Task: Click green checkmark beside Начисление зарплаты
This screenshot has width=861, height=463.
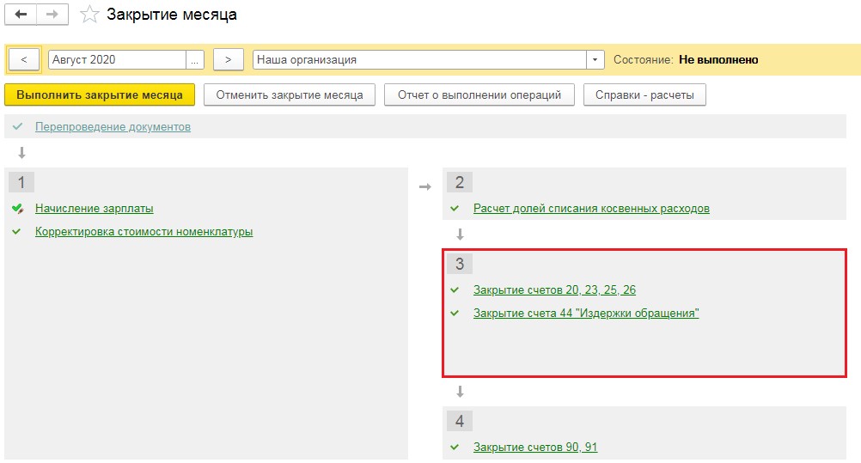Action: [x=18, y=208]
